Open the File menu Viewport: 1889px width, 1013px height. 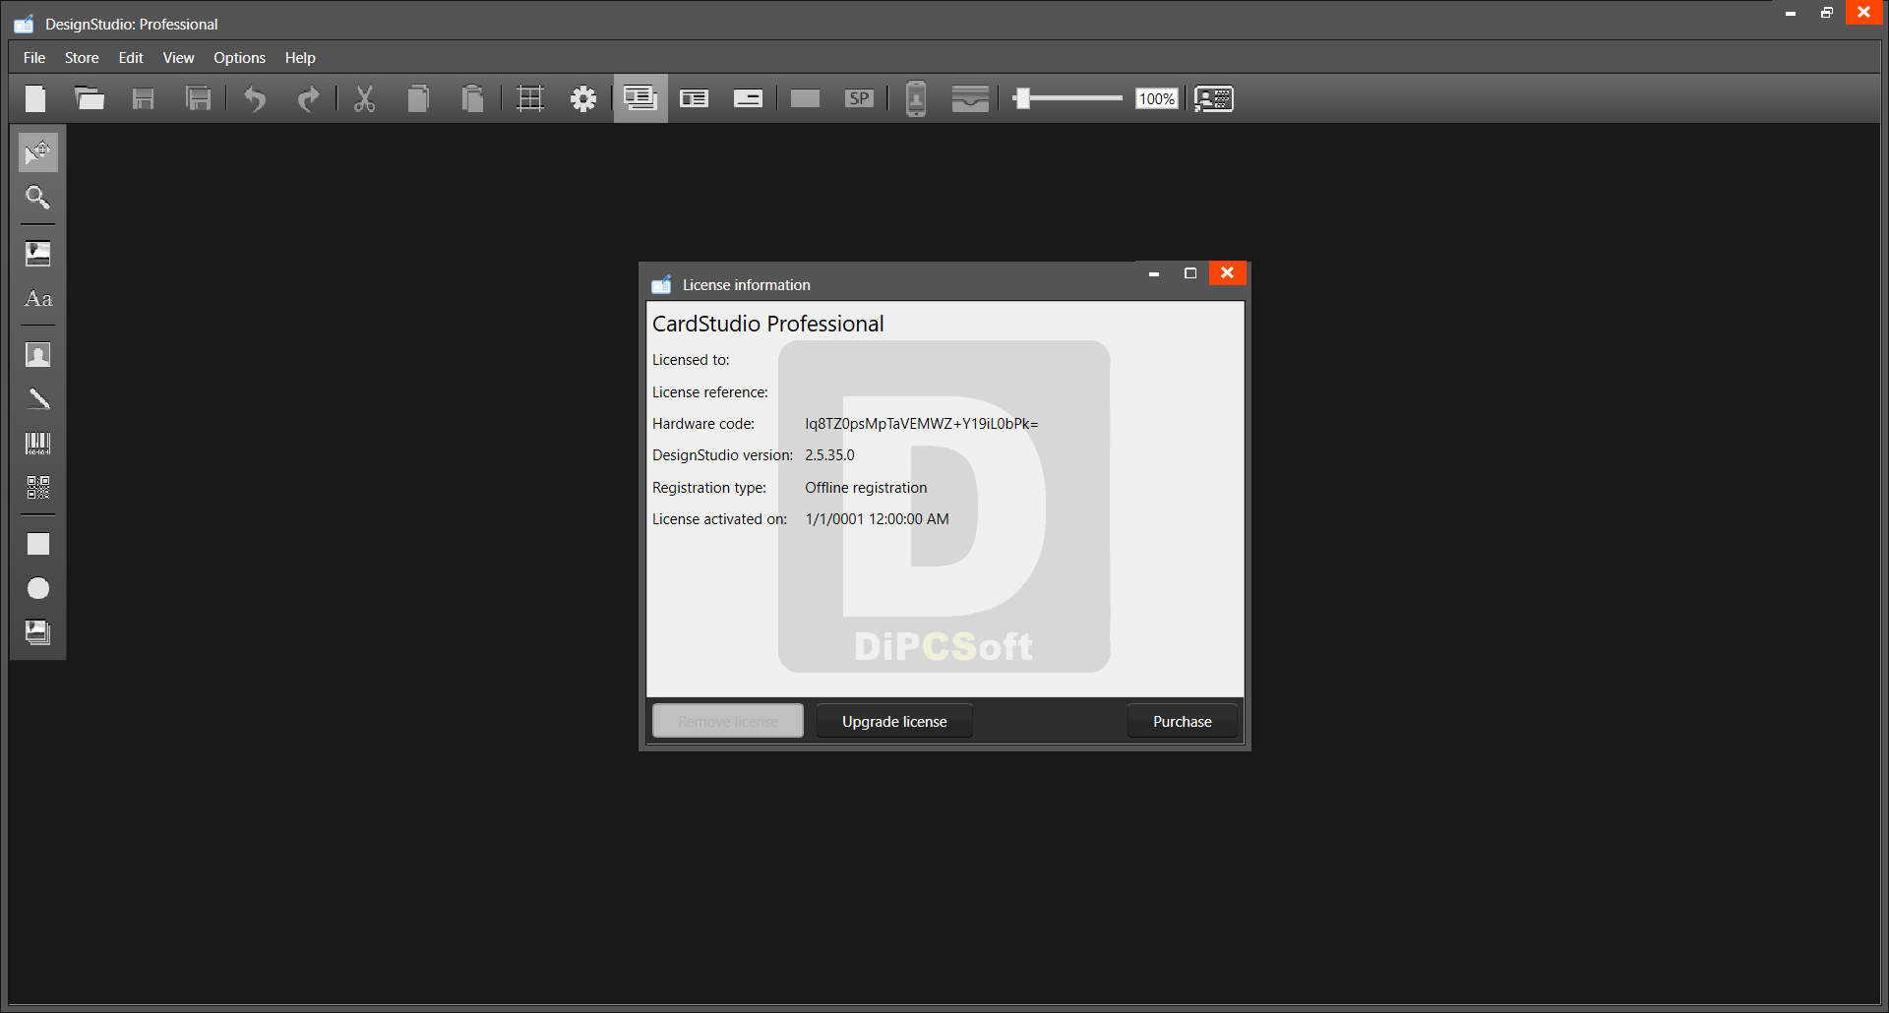coord(34,58)
